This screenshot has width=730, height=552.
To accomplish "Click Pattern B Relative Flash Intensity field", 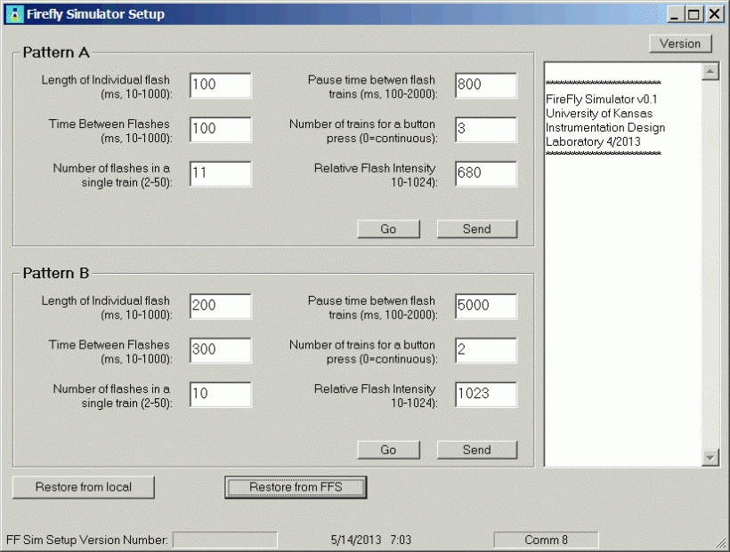I will pyautogui.click(x=485, y=394).
